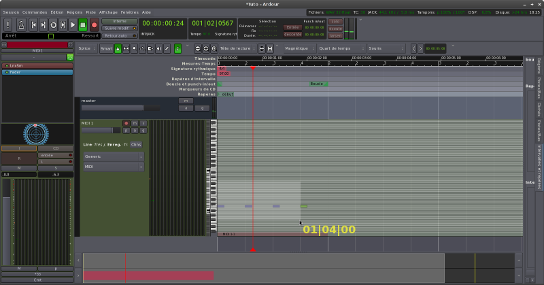Open the Commandes menu

35,12
